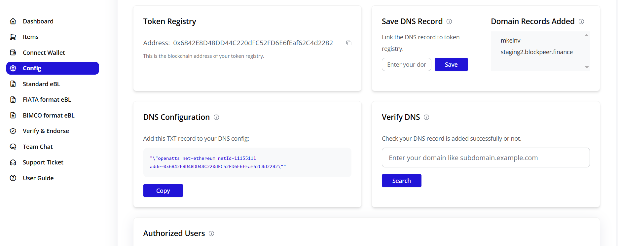
Task: Copy the token registry address icon
Action: tap(349, 43)
